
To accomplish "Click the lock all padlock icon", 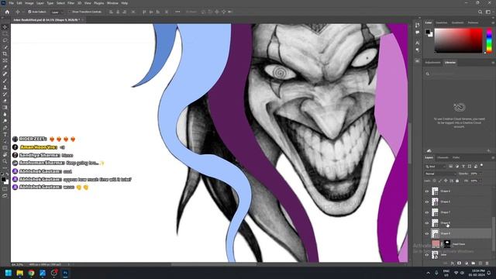I will click(x=457, y=181).
